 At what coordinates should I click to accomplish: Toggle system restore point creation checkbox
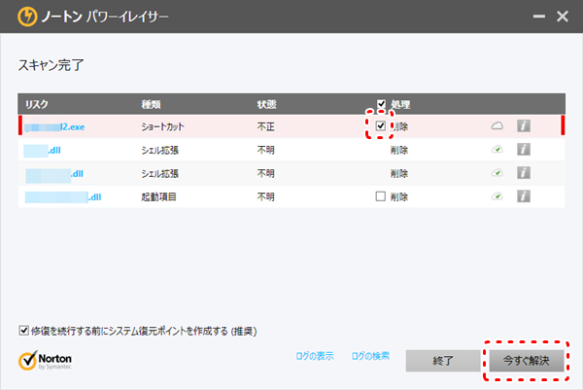point(23,331)
